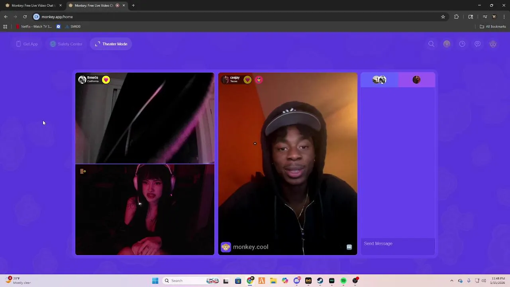Open OBS Studio from the taskbar

click(x=355, y=281)
